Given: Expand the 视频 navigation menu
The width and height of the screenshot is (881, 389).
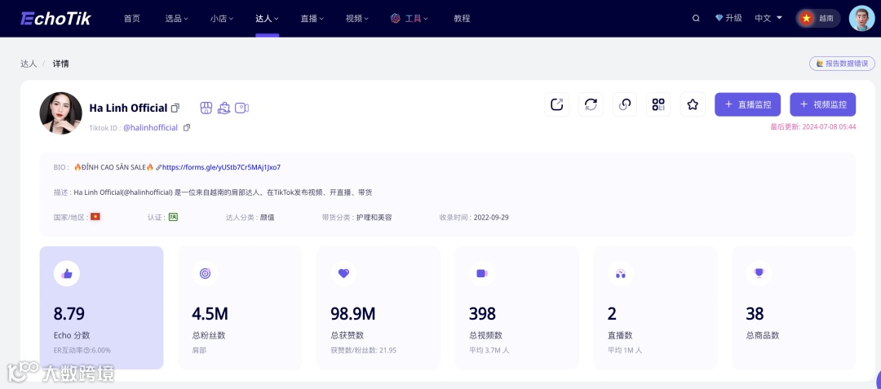Looking at the screenshot, I should coord(356,19).
